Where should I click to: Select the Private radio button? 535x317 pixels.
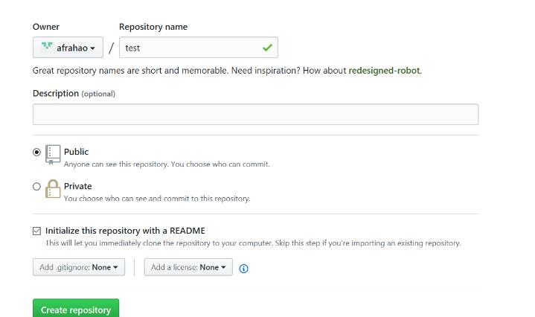tap(36, 186)
